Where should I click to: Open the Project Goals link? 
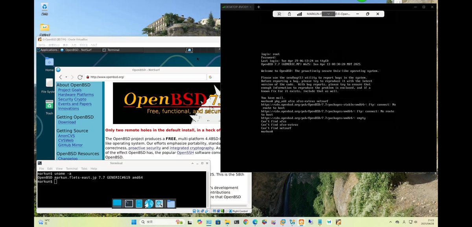pos(70,90)
